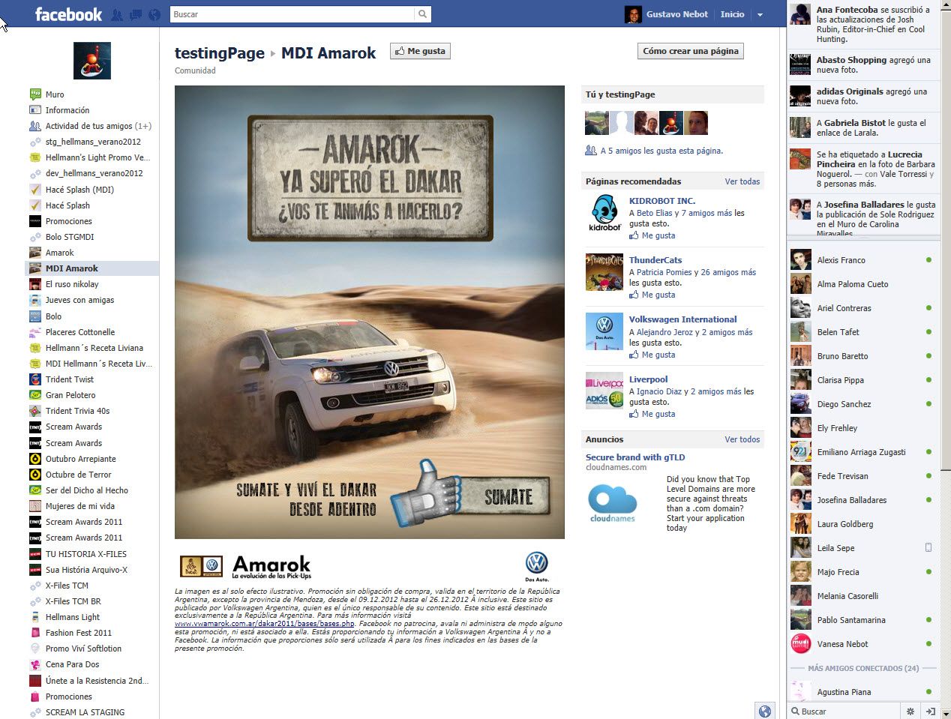Hide chat sidebar arrow icon
The image size is (951, 719).
click(931, 712)
